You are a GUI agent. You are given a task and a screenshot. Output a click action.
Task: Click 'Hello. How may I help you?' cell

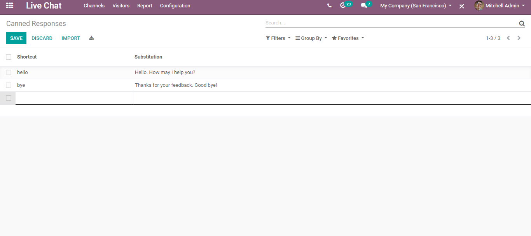[165, 72]
